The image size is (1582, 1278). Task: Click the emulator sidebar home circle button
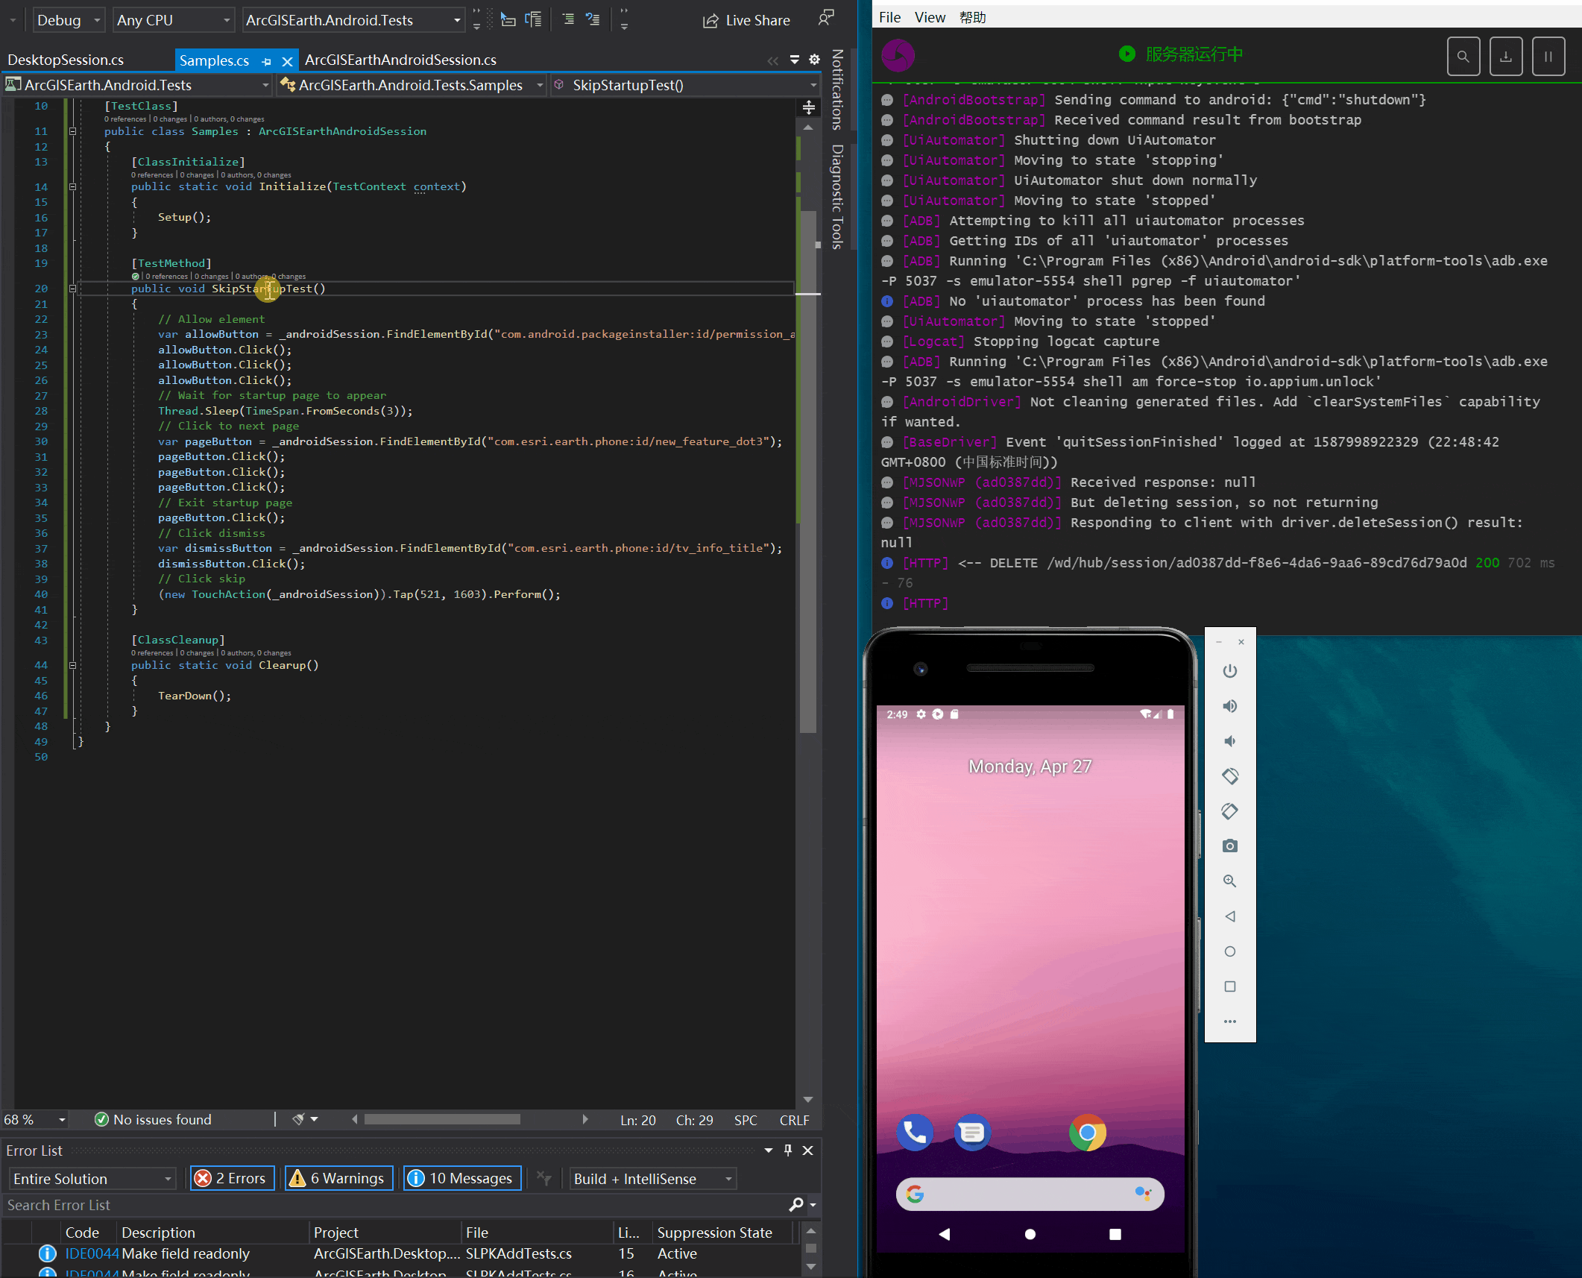1230,951
